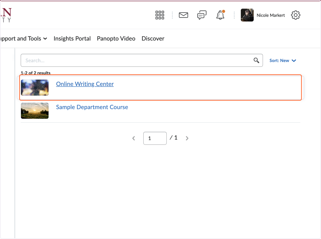321x239 pixels.
Task: Focus the Search input field
Action: 142,61
